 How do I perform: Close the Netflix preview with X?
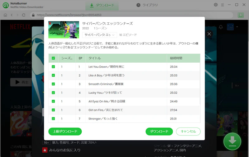(209, 34)
